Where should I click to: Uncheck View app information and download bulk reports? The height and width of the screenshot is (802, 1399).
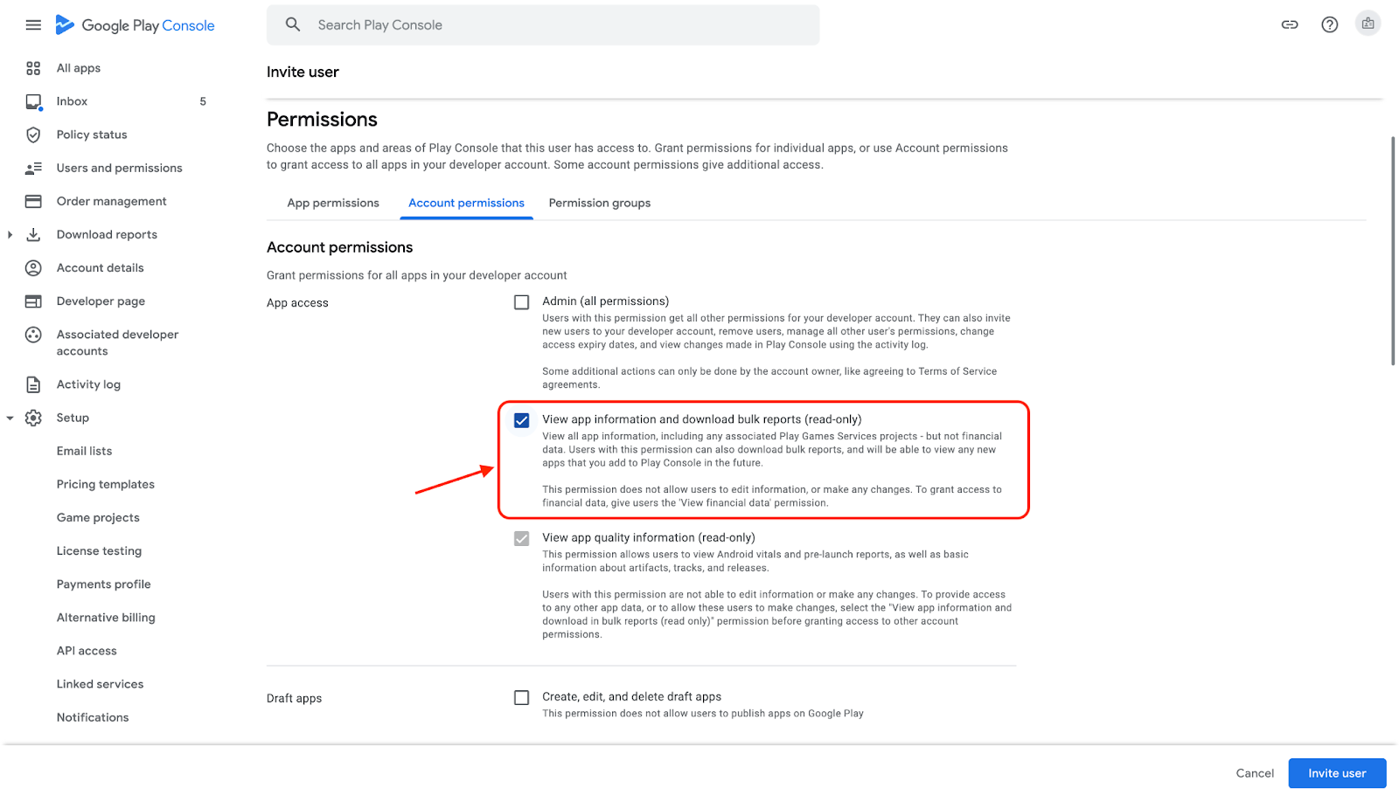[522, 420]
